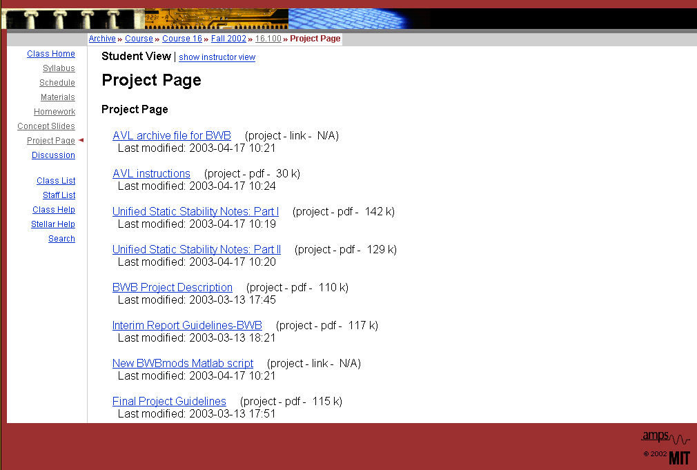Image resolution: width=697 pixels, height=470 pixels.
Task: Open AVL archive file for BWB
Action: [x=172, y=136]
